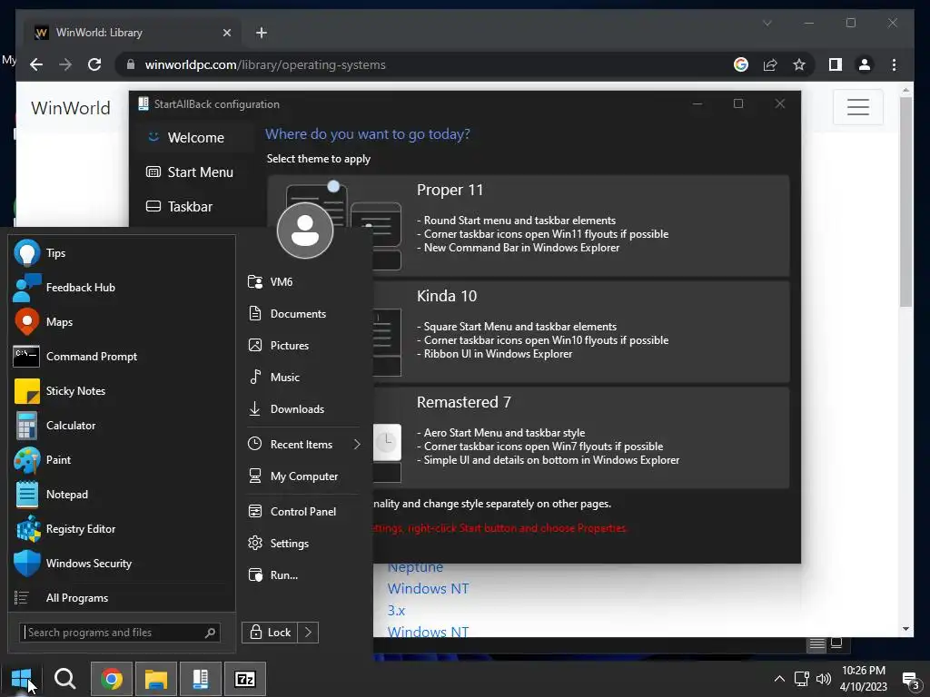Switch to StartAllBack taskbar icon
Viewport: 930px width, 697px height.
(201, 679)
